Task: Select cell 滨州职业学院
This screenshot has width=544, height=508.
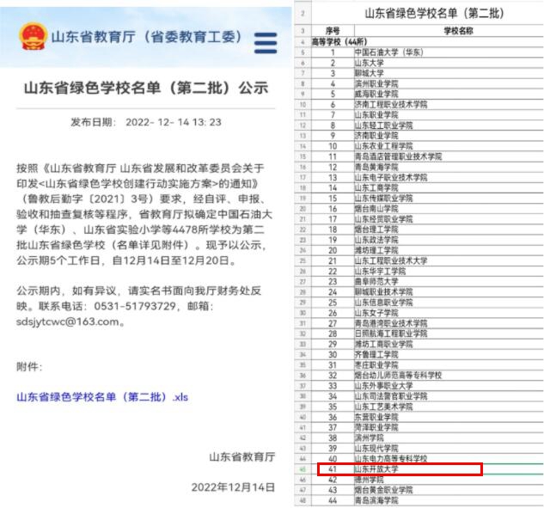Action: click(449, 83)
